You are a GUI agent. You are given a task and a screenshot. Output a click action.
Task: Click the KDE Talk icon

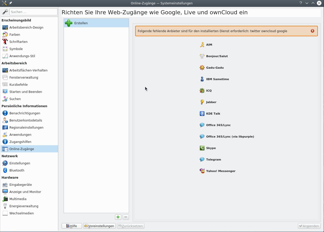pos(202,114)
